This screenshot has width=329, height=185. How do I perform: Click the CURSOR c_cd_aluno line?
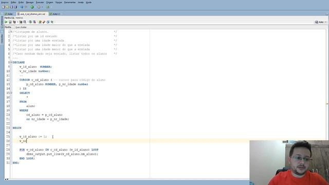point(63,80)
